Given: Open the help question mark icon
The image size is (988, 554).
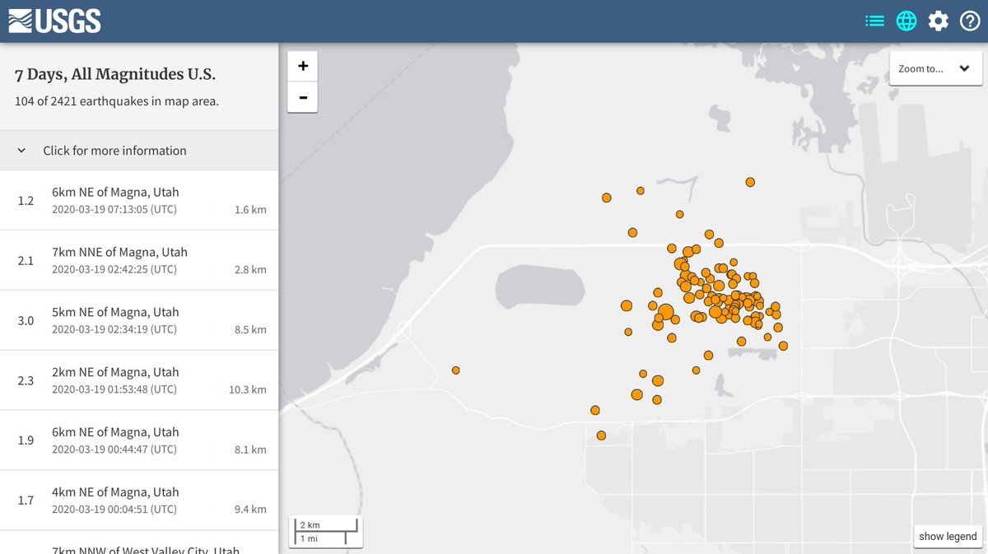Looking at the screenshot, I should 970,21.
